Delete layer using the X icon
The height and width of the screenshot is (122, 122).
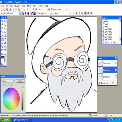(102, 83)
